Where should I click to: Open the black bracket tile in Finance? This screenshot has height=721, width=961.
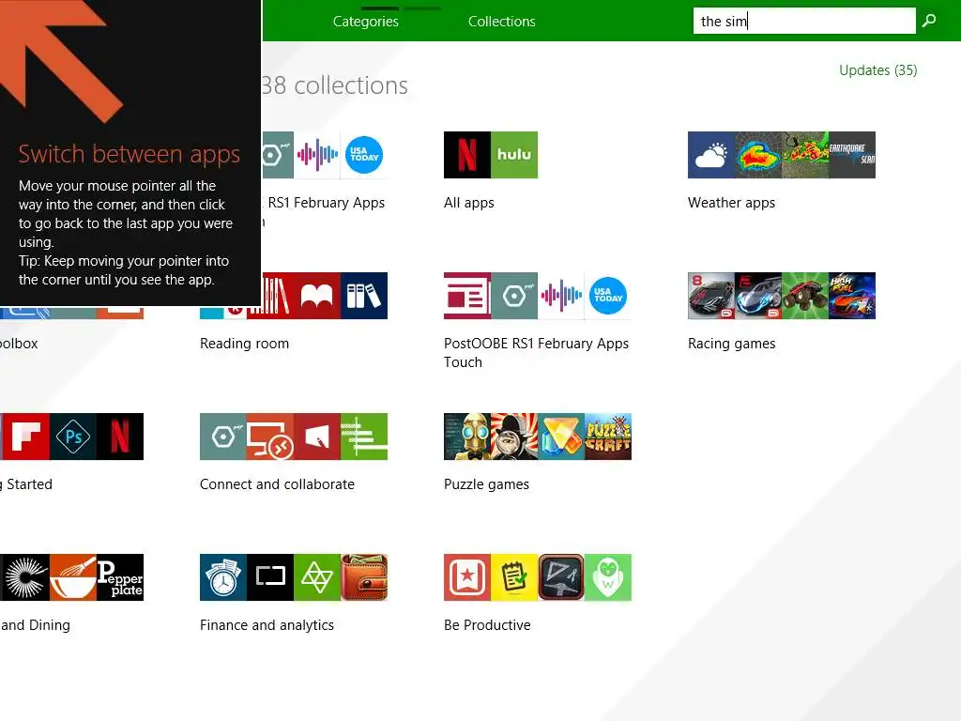tap(269, 577)
